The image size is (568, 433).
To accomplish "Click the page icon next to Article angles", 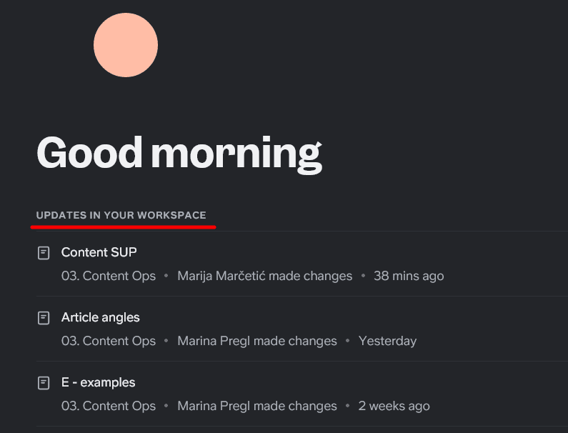I will pos(44,317).
